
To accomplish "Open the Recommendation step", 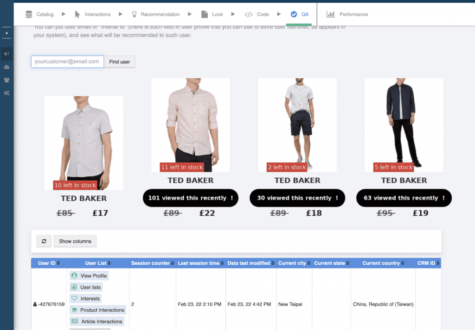I will click(156, 14).
